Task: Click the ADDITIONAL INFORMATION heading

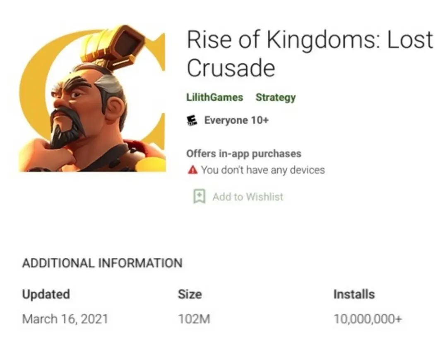Action: 102,263
